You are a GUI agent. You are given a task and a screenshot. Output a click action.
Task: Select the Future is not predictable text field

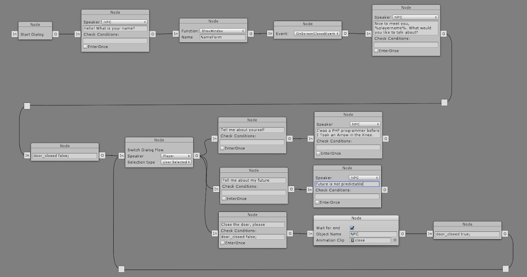click(347, 184)
